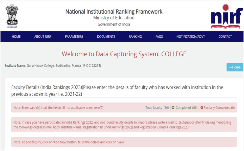Open the NOTIFICATION/ADVT menu item
244x151 pixels.
click(191, 37)
